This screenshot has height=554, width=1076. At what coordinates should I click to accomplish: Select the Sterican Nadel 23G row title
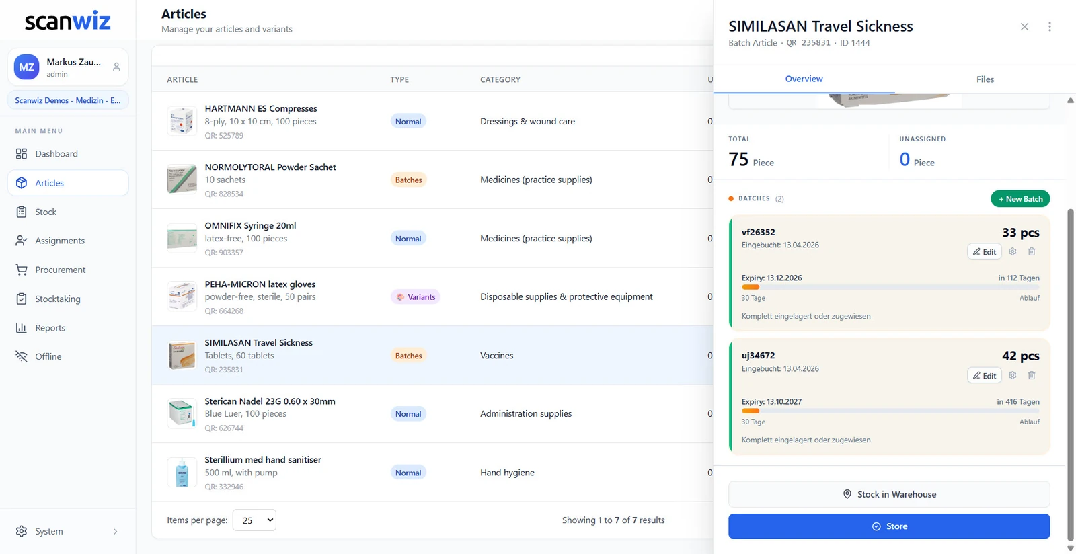pyautogui.click(x=270, y=401)
